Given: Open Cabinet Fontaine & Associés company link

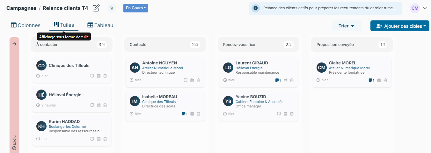Looking at the screenshot, I should (259, 102).
